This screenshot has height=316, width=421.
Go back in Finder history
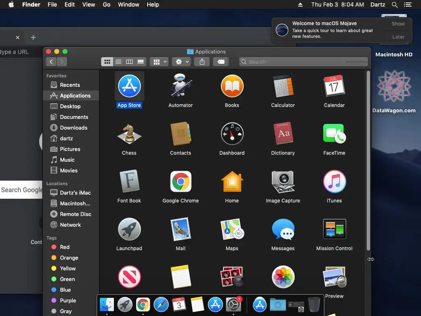(51, 62)
